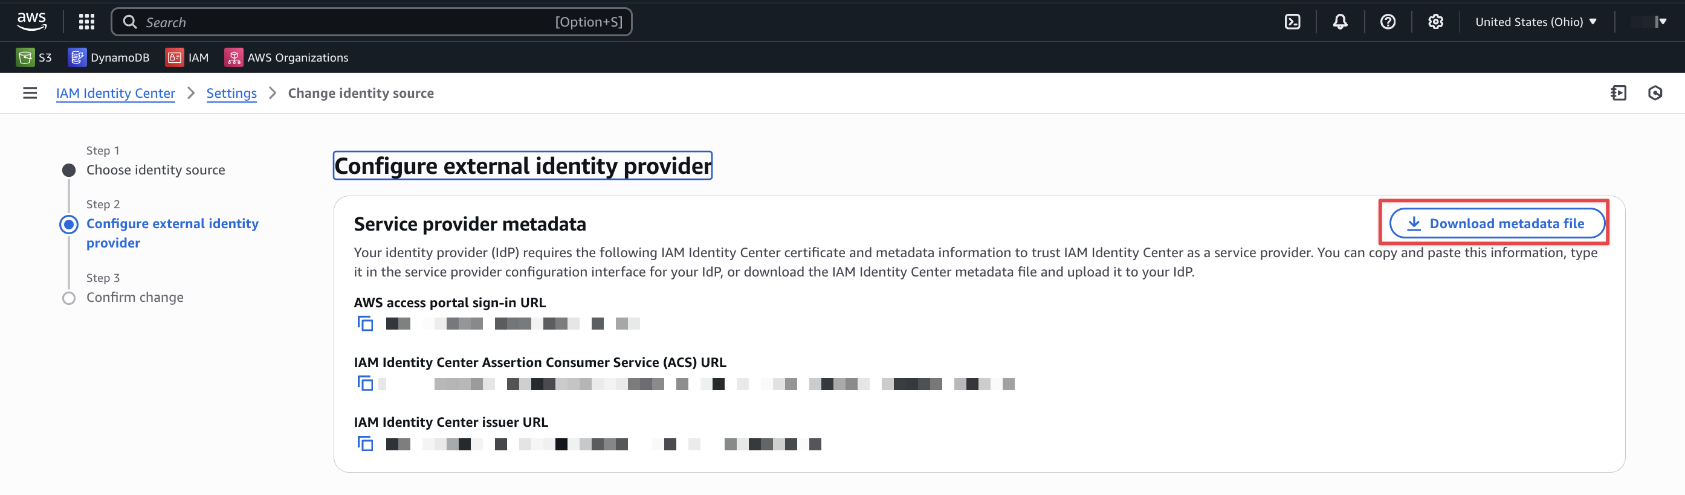Copy the IAM Identity Center issuer URL
This screenshot has height=495, width=1685.
tap(365, 444)
